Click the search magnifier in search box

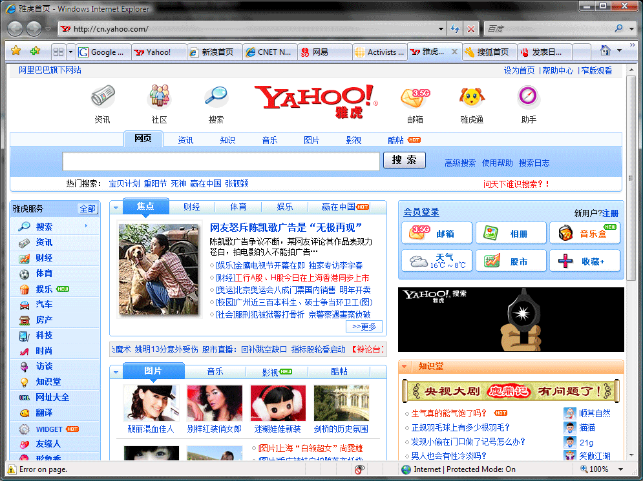619,28
